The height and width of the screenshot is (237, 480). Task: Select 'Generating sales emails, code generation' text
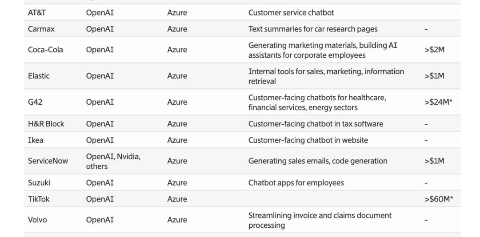[317, 161]
